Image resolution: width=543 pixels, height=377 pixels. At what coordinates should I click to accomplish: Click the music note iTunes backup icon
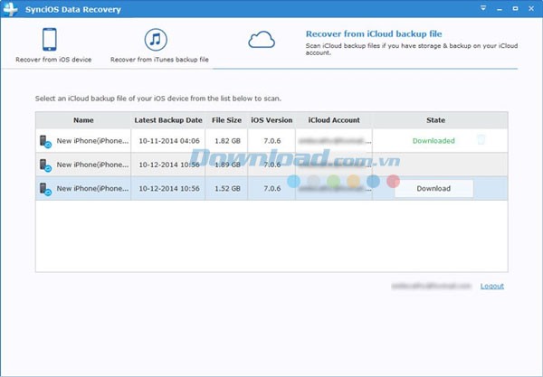click(x=156, y=40)
